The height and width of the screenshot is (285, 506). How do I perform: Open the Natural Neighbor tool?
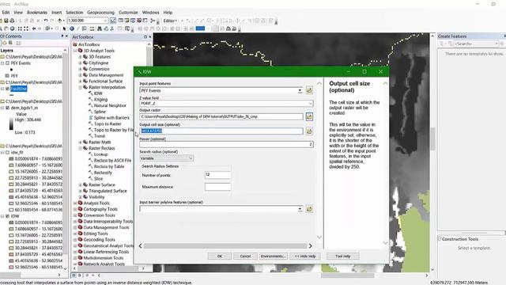point(110,105)
